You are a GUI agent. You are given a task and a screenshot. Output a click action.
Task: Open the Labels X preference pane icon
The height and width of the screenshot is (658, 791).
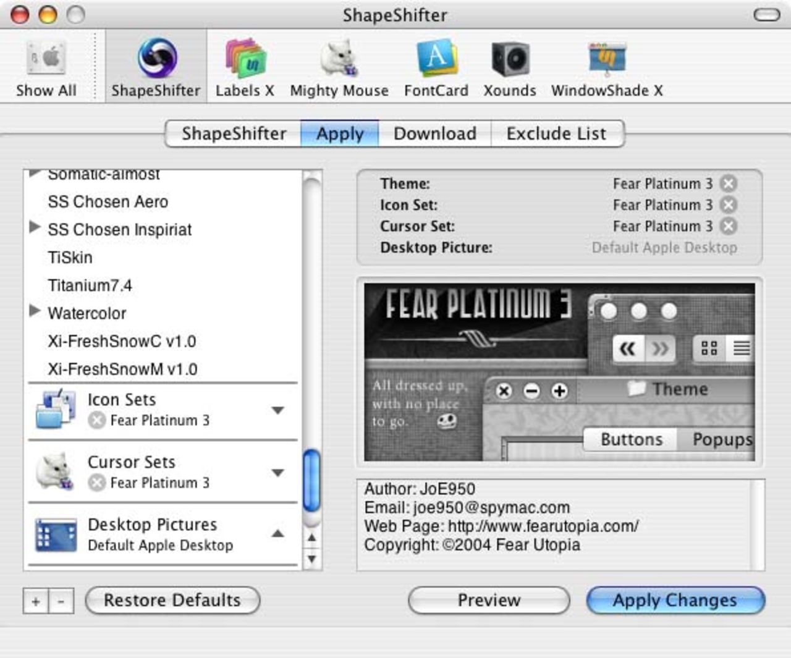coord(245,60)
